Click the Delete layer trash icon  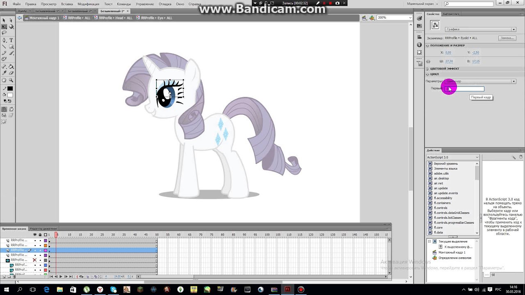pyautogui.click(x=14, y=277)
